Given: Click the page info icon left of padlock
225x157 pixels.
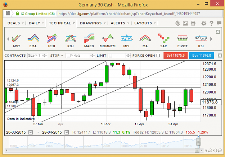Looking at the screenshot, I should 8,13.
